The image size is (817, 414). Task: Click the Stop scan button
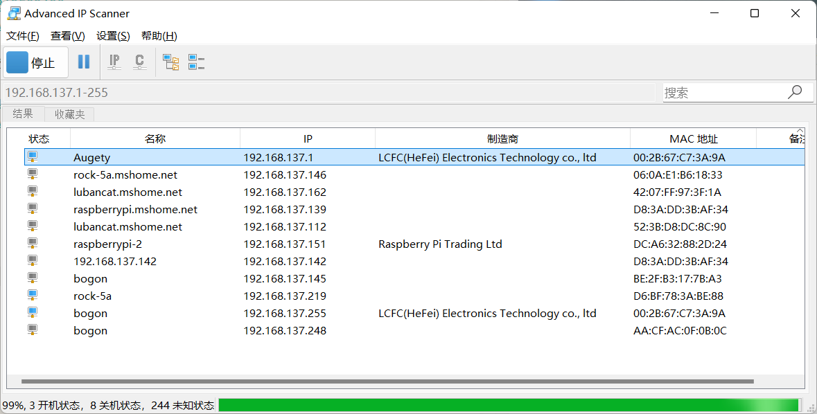click(x=35, y=62)
